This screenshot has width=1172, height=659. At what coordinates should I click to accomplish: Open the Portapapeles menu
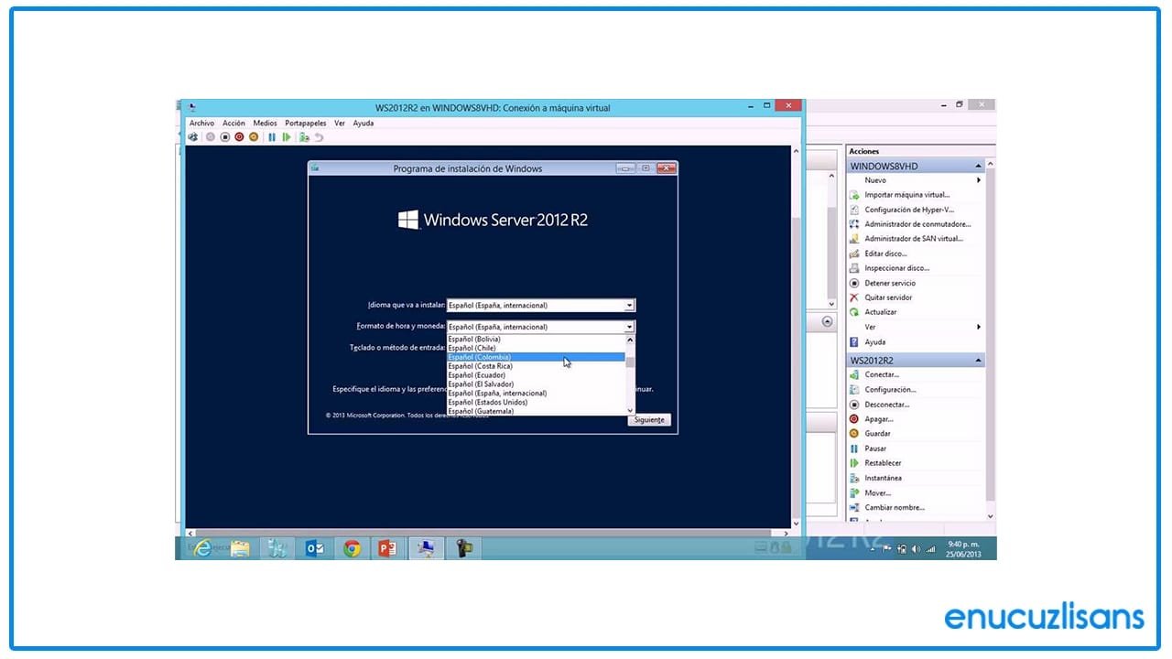point(306,123)
